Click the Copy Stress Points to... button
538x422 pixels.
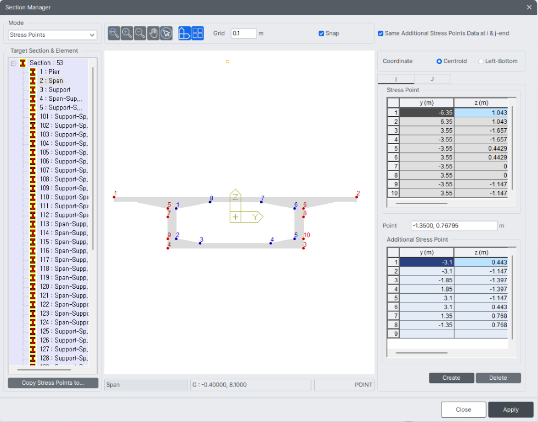pos(53,383)
